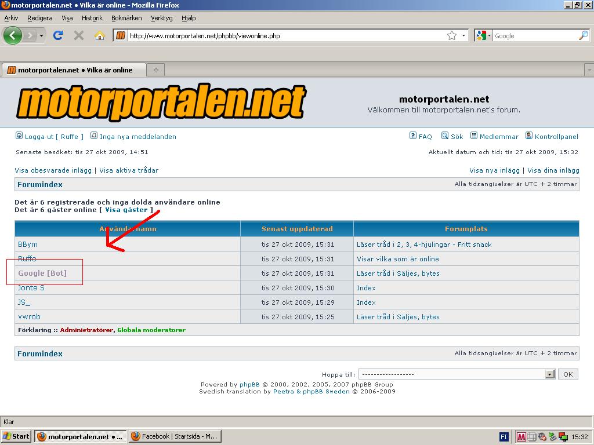
Task: Go forward with the Forward arrow
Action: [30, 36]
